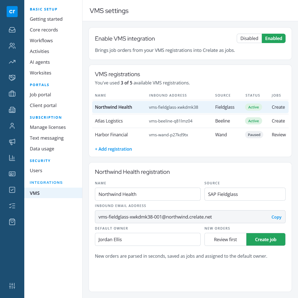Open the sliders settings icon
The height and width of the screenshot is (298, 298).
coord(12,286)
